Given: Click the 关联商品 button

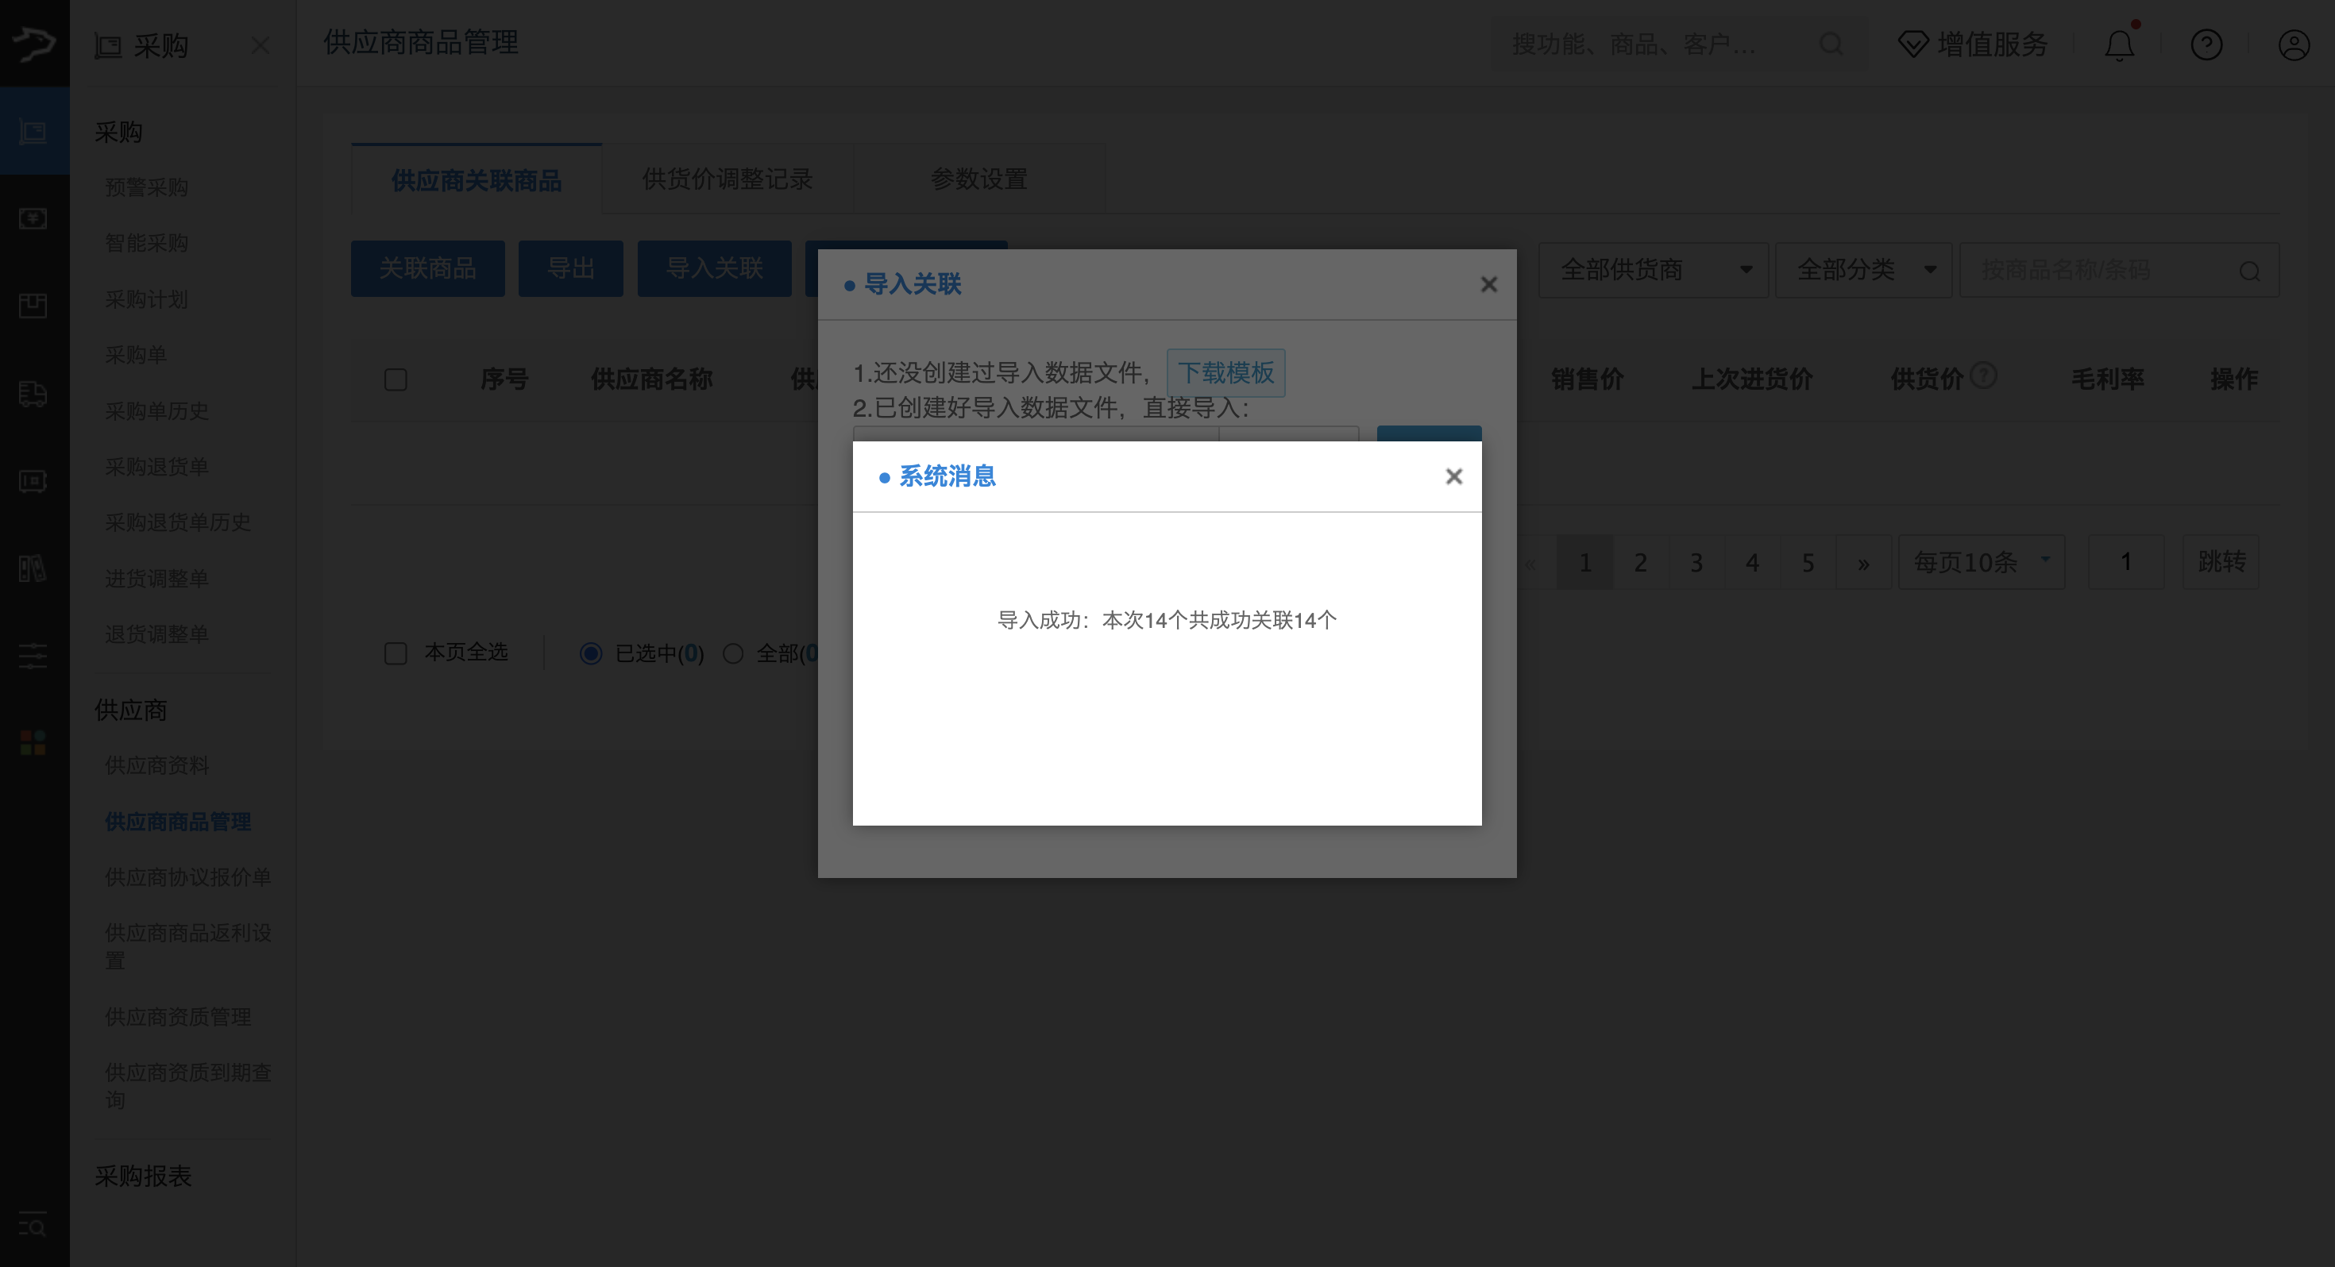Looking at the screenshot, I should coord(428,268).
